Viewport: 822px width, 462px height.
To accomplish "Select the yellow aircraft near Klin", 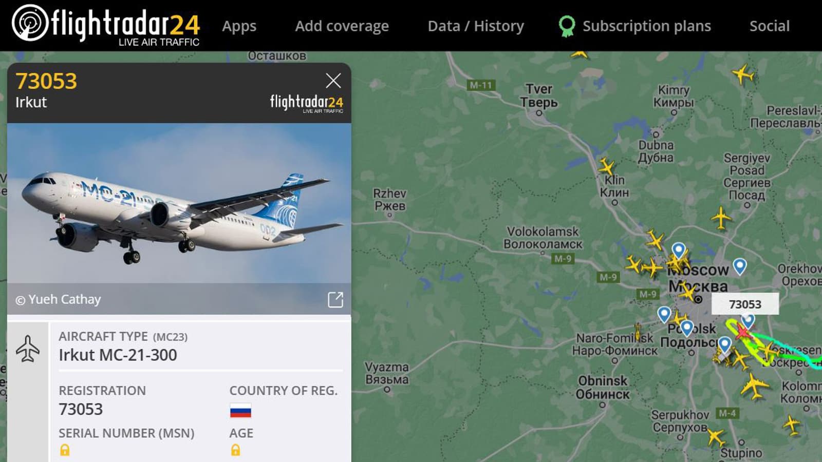I will pyautogui.click(x=607, y=167).
